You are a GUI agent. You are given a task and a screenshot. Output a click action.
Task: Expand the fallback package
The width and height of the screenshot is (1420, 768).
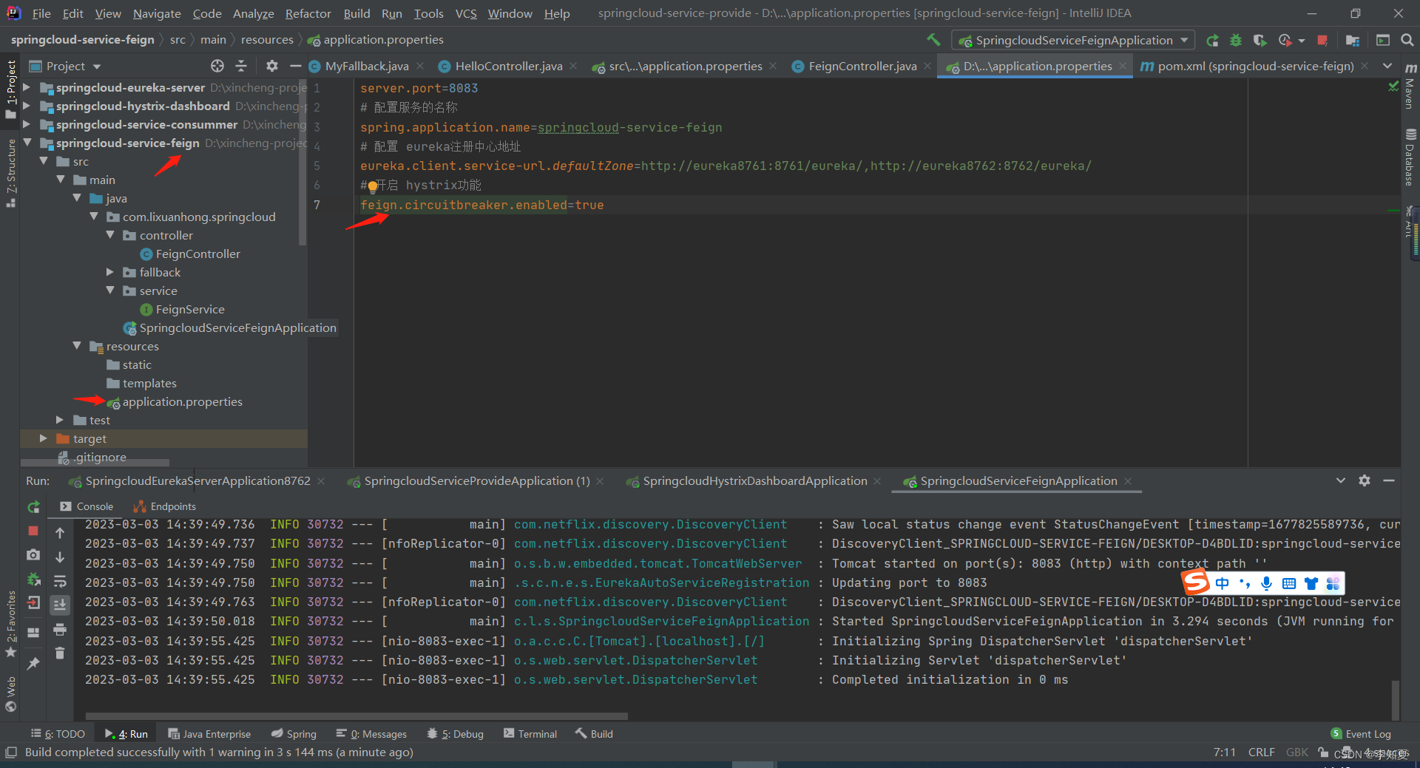tap(110, 272)
